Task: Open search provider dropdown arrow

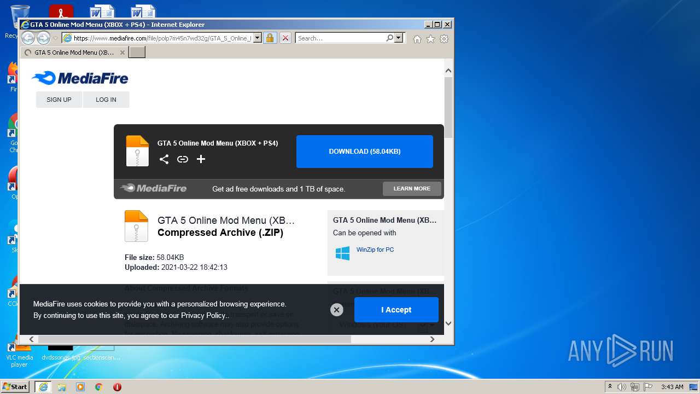Action: (x=399, y=38)
